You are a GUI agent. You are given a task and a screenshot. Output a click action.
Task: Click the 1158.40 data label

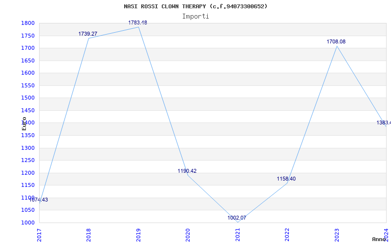point(286,179)
